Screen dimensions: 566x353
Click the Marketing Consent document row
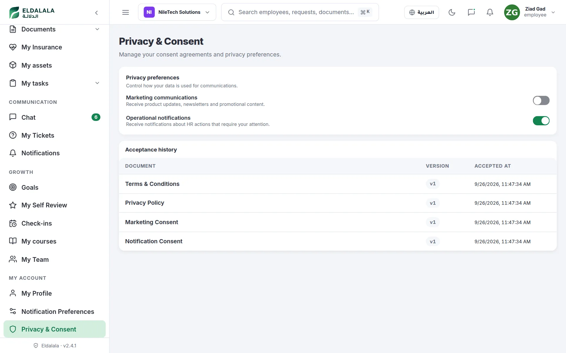338,222
